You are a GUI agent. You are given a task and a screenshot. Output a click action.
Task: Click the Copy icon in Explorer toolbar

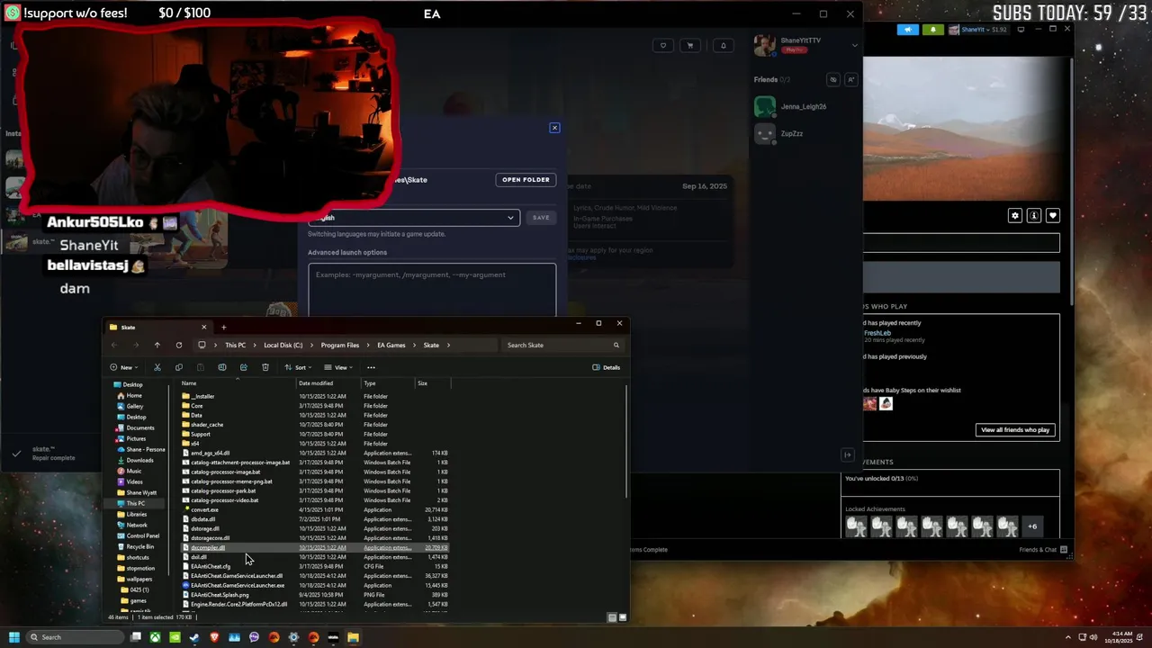(x=178, y=367)
